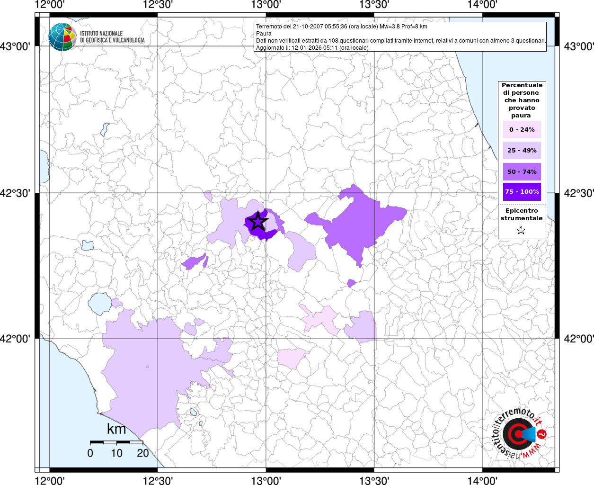
Task: Click the bottom axis label 13°00'
Action: (266, 480)
